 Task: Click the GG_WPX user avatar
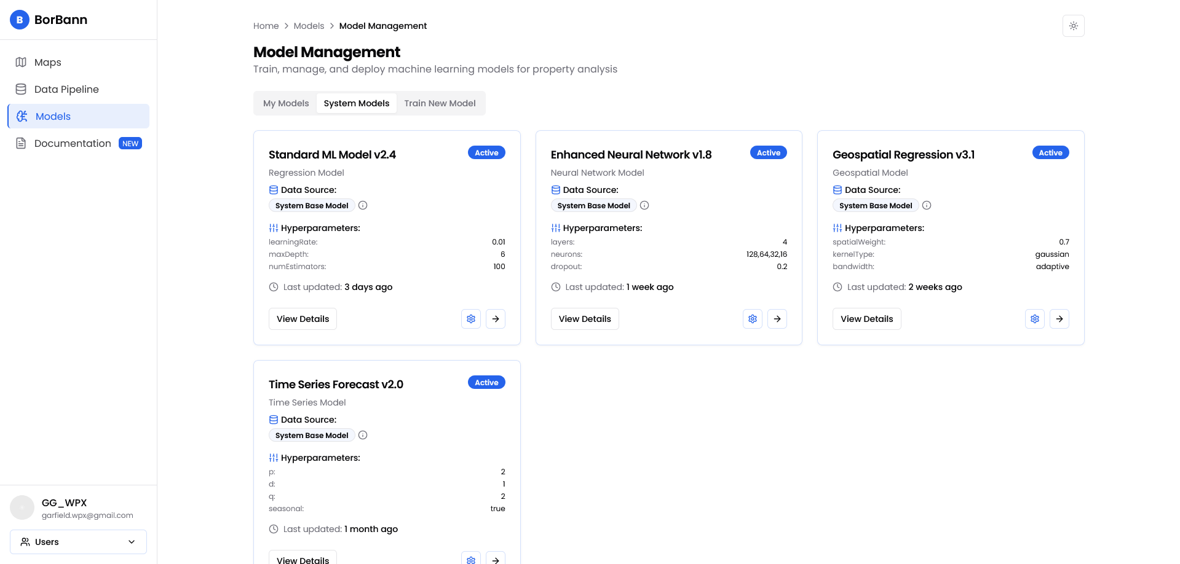pos(22,508)
